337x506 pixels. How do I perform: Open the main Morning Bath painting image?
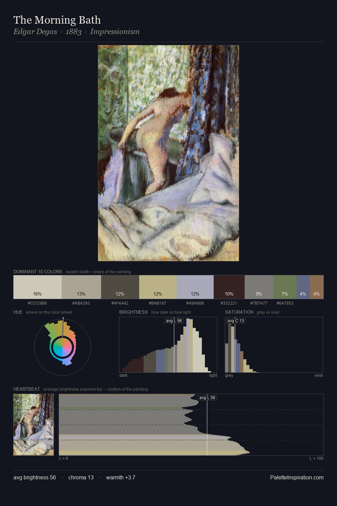(168, 153)
